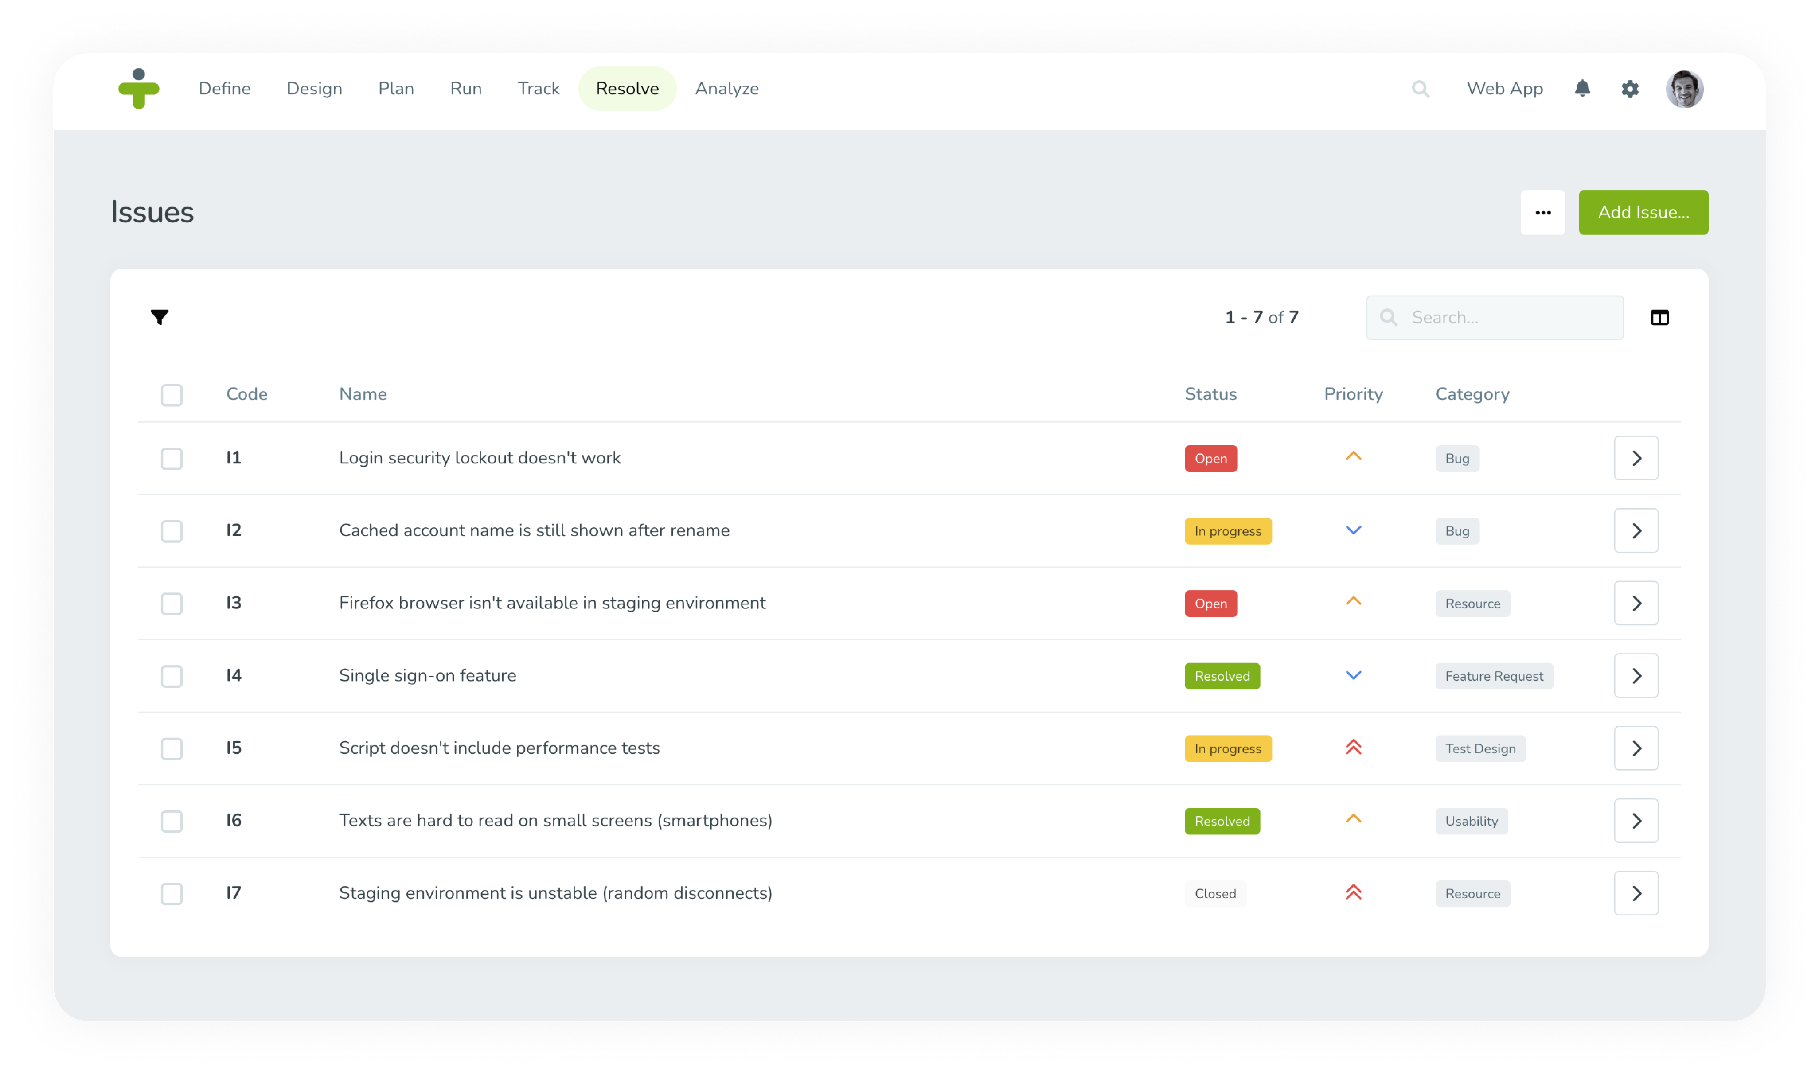Open settings with the gear icon

point(1631,88)
